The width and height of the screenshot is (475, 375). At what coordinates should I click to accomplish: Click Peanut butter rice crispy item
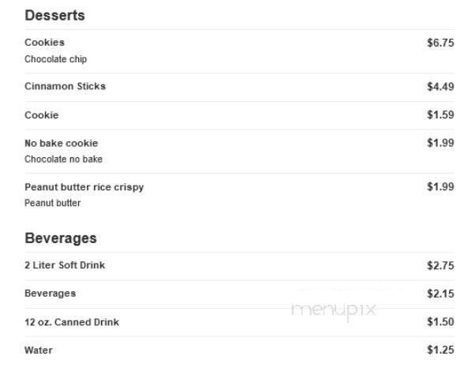click(84, 187)
